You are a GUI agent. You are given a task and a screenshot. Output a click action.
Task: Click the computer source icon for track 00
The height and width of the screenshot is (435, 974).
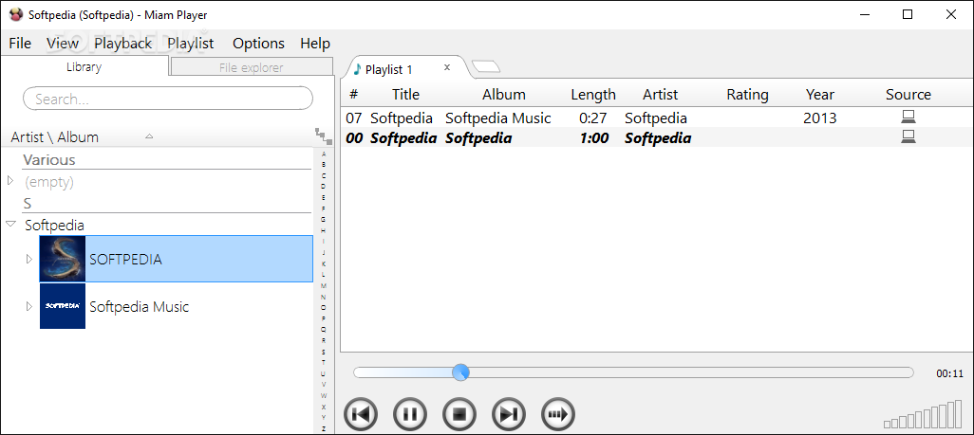(908, 136)
